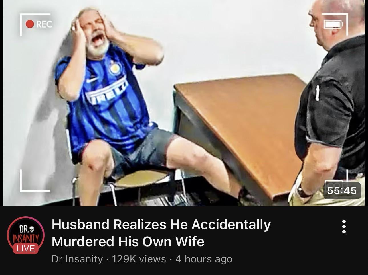Click the battery icon in thumbnail corner
368x275 pixels.
pos(333,24)
